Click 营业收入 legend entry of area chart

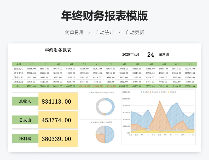(x=145, y=92)
